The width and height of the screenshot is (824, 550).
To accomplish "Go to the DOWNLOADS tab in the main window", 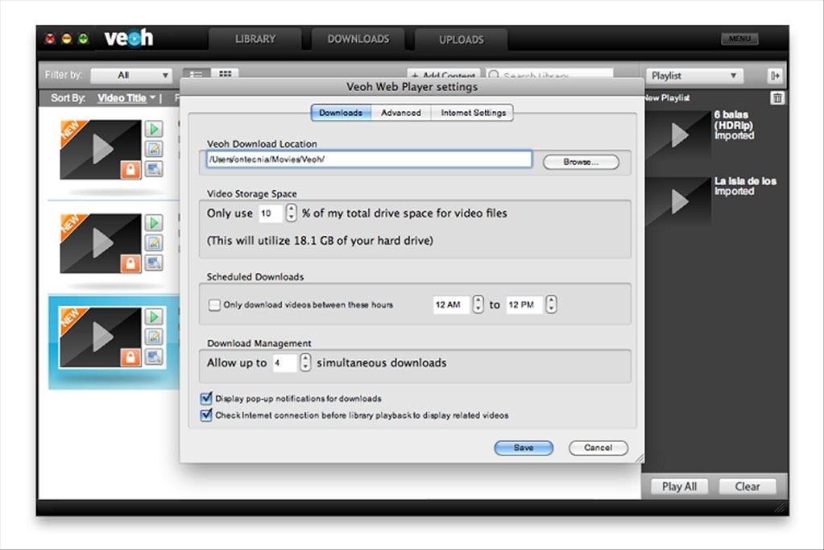I will (358, 39).
